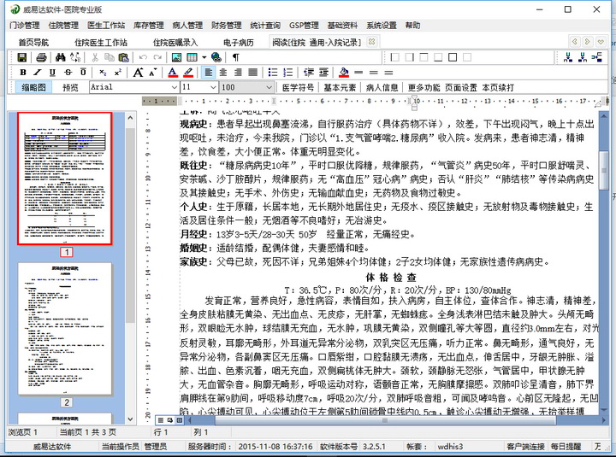Click the subscript x₂ icon
Image resolution: width=616 pixels, height=457 pixels.
point(103,73)
